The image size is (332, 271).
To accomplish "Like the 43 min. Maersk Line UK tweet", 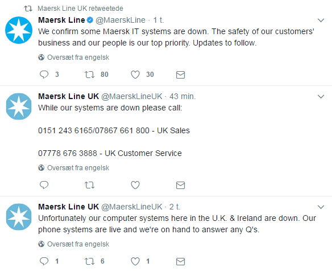I will (x=135, y=185).
